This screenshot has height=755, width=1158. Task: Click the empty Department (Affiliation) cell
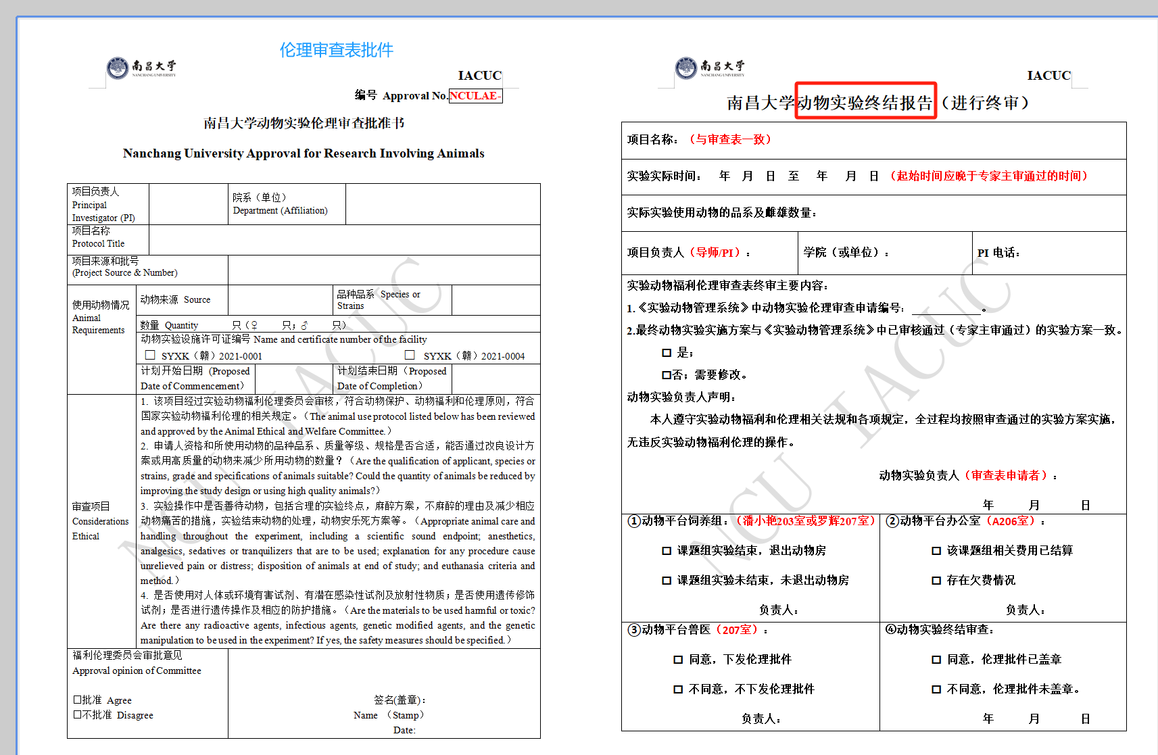pyautogui.click(x=443, y=204)
